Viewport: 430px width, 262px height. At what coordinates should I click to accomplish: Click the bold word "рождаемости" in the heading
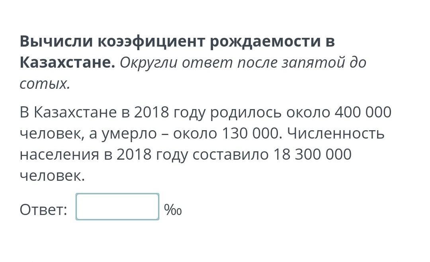(x=266, y=42)
